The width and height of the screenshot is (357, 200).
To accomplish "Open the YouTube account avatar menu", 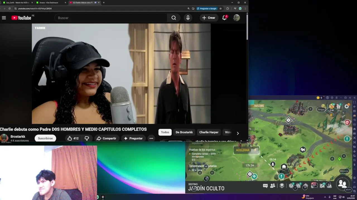I will (x=237, y=18).
